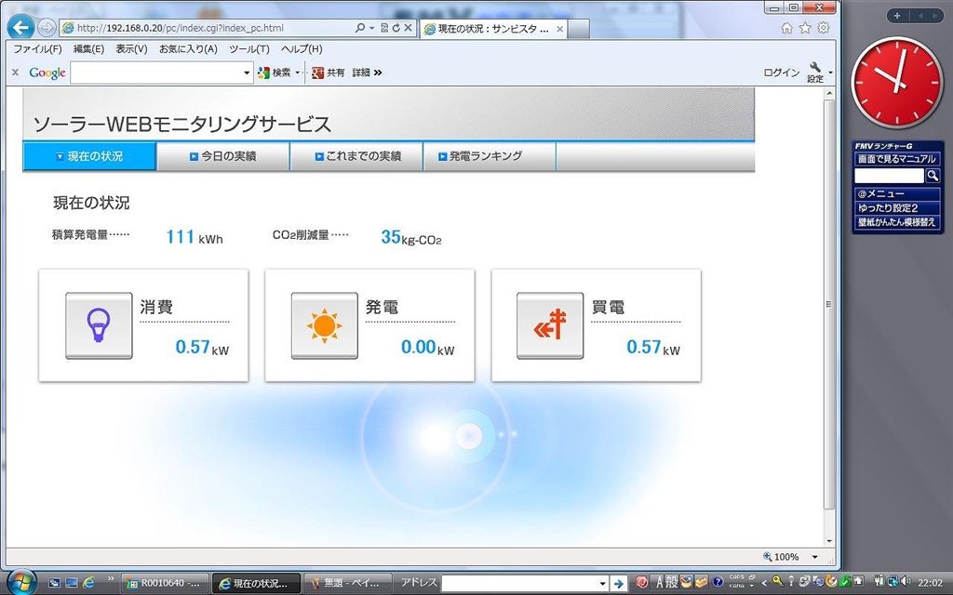This screenshot has width=953, height=595.
Task: Switch to the 今日の実績 tab
Action: click(x=223, y=157)
